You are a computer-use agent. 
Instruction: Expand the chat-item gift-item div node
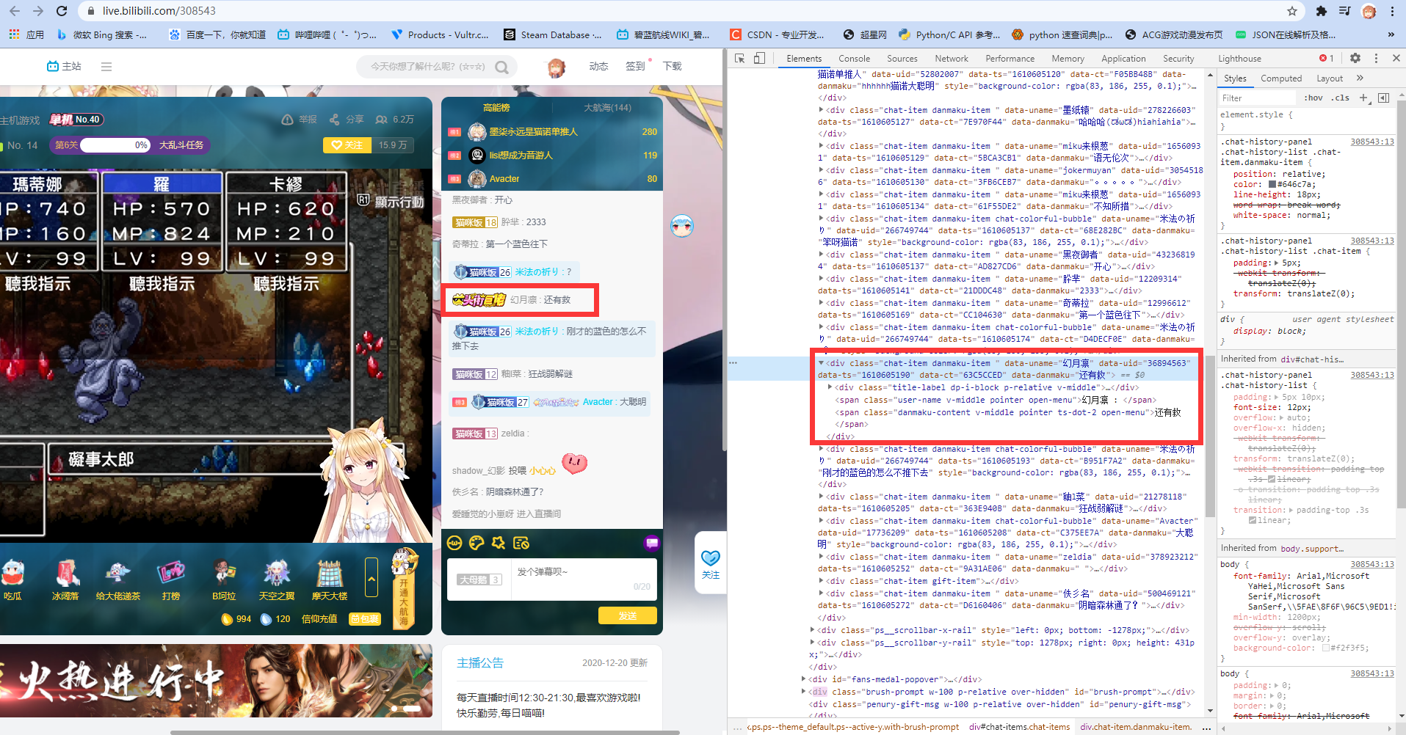pos(821,581)
